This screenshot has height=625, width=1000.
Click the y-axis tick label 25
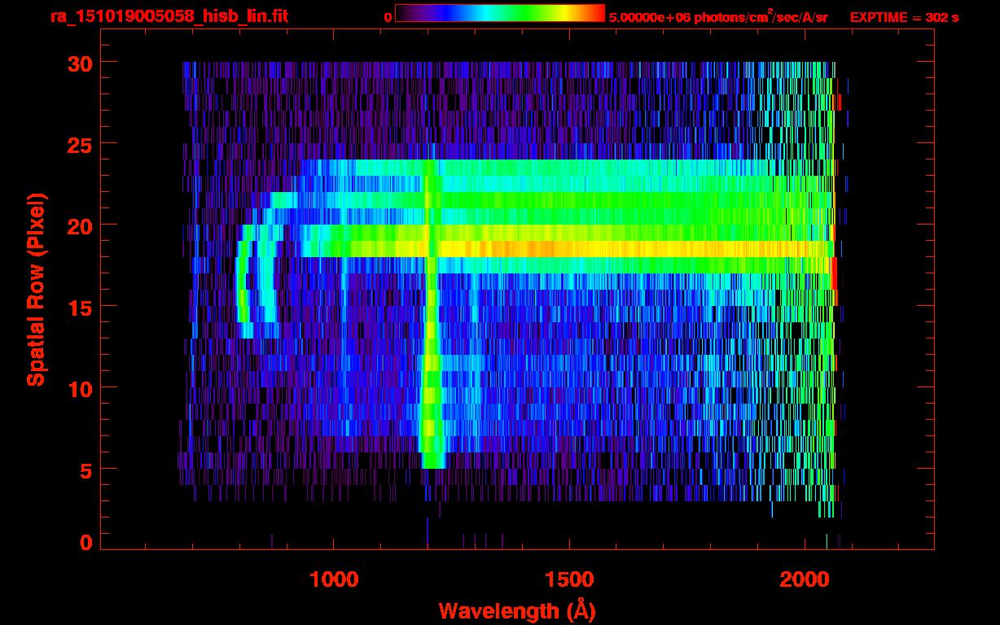click(78, 144)
